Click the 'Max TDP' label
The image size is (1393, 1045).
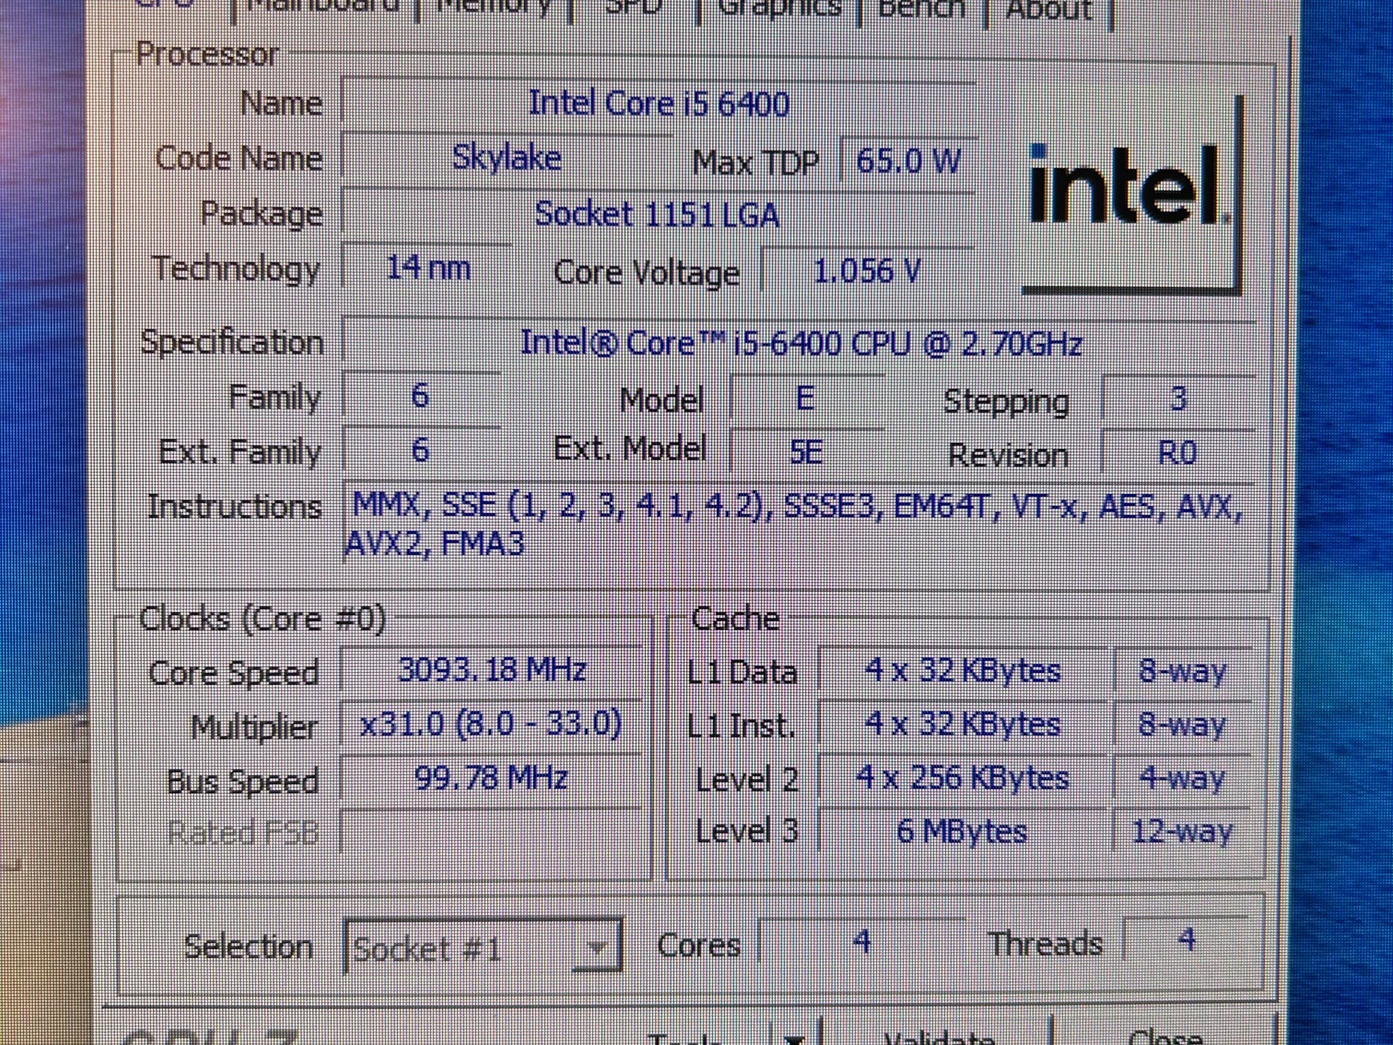point(756,163)
